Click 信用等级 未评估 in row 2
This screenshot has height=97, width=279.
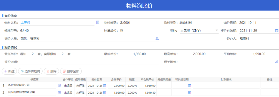tap(80, 93)
